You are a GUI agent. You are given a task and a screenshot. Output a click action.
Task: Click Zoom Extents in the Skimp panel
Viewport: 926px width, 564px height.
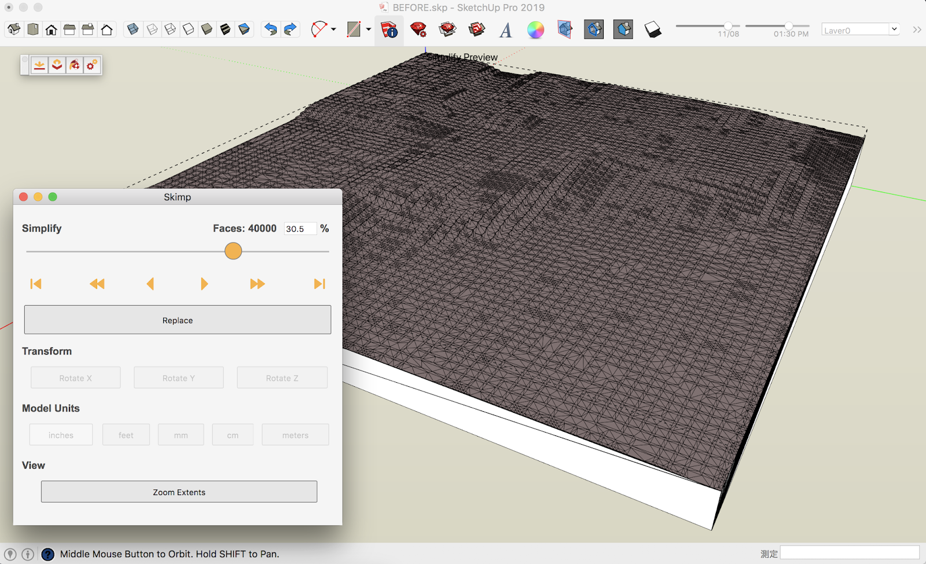[x=178, y=492]
